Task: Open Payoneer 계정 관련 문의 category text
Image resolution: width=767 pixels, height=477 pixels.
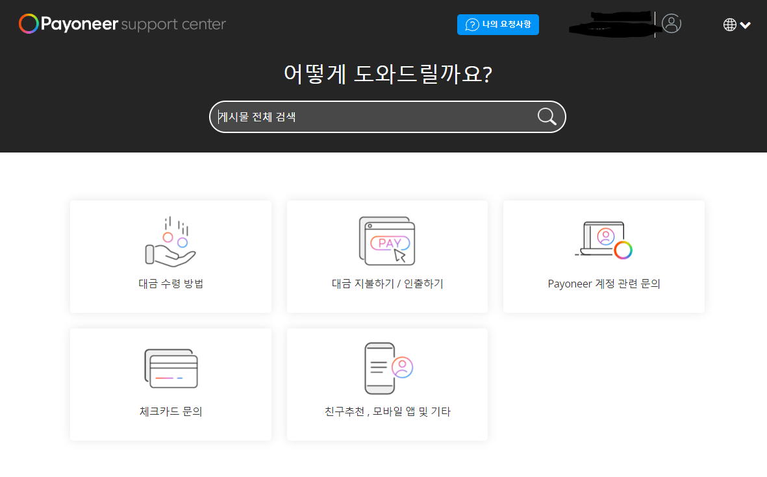Action: click(603, 284)
